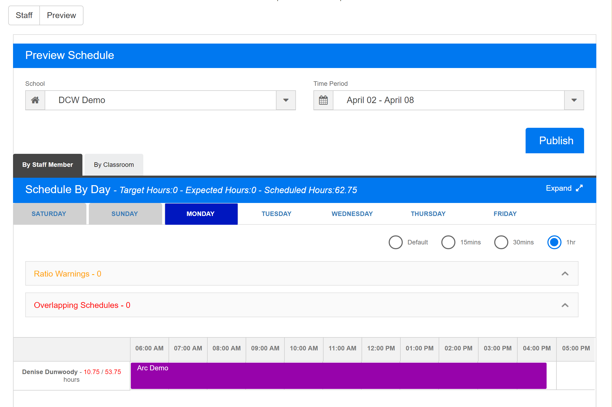Screen dimensions: 612x407
Task: Collapse the Ratio Warnings panel chevron
Action: [565, 274]
